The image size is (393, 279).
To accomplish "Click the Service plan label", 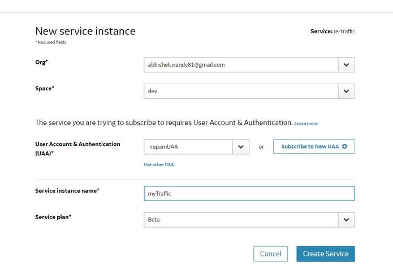I will (53, 217).
